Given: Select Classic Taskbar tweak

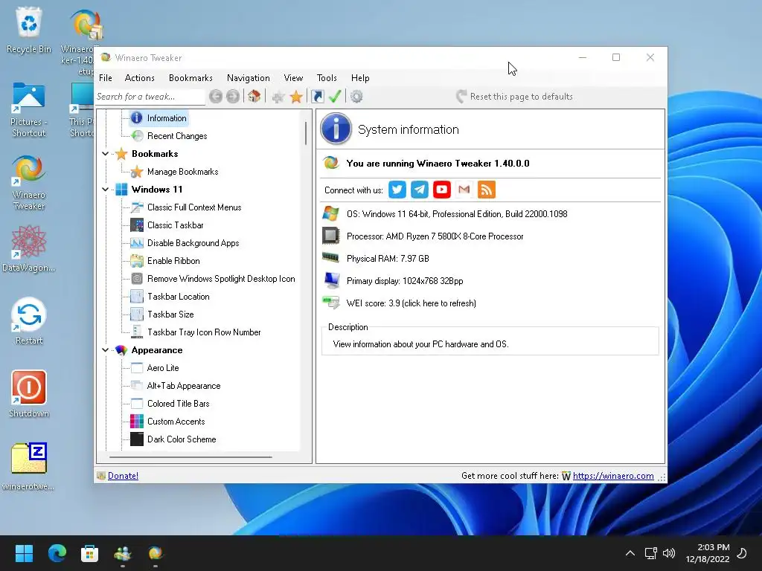Looking at the screenshot, I should pyautogui.click(x=175, y=225).
